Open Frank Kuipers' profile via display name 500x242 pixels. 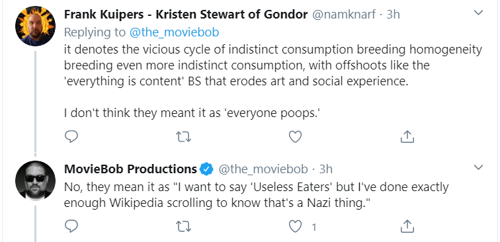click(186, 15)
